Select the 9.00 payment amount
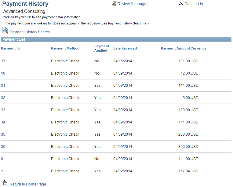 (x=186, y=97)
